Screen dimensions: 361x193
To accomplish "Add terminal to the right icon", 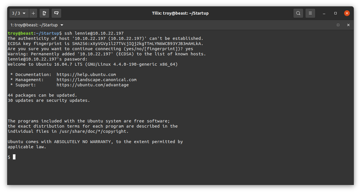I will pyautogui.click(x=44, y=13).
